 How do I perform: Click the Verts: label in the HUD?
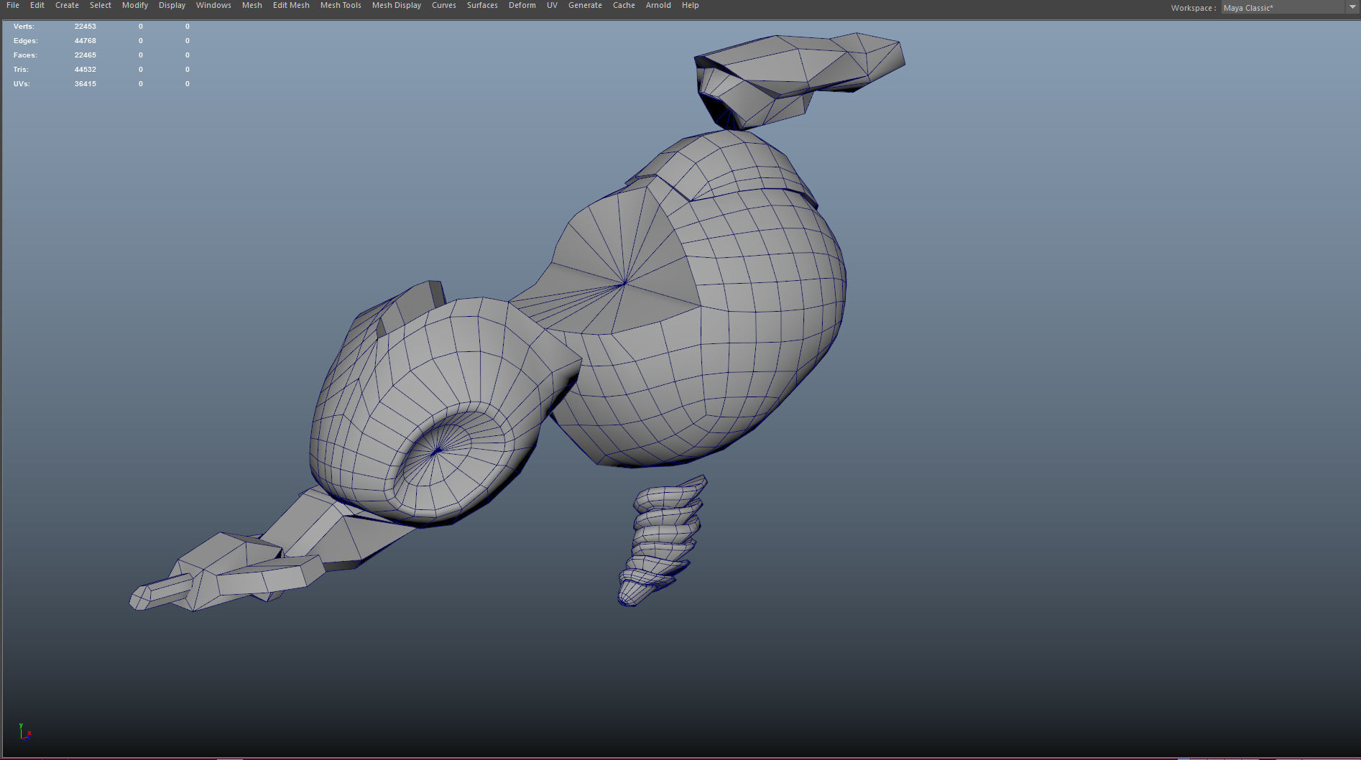(x=24, y=27)
